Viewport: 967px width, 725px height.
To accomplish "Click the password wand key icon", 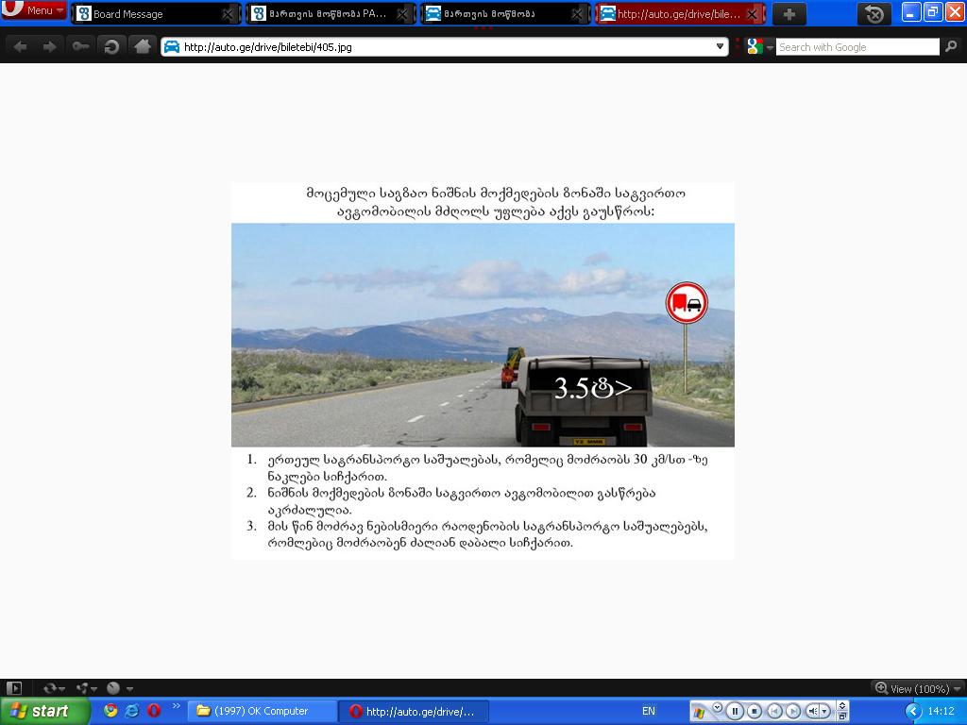I will point(80,47).
